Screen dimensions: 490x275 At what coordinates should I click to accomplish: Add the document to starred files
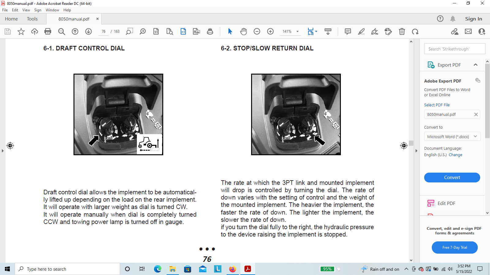21,31
